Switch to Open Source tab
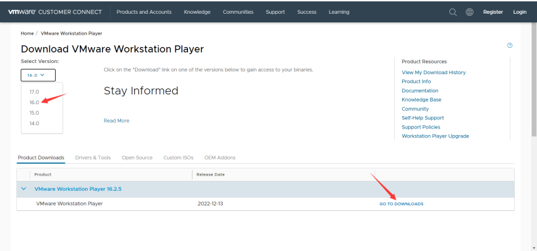The width and height of the screenshot is (537, 251). [x=137, y=158]
